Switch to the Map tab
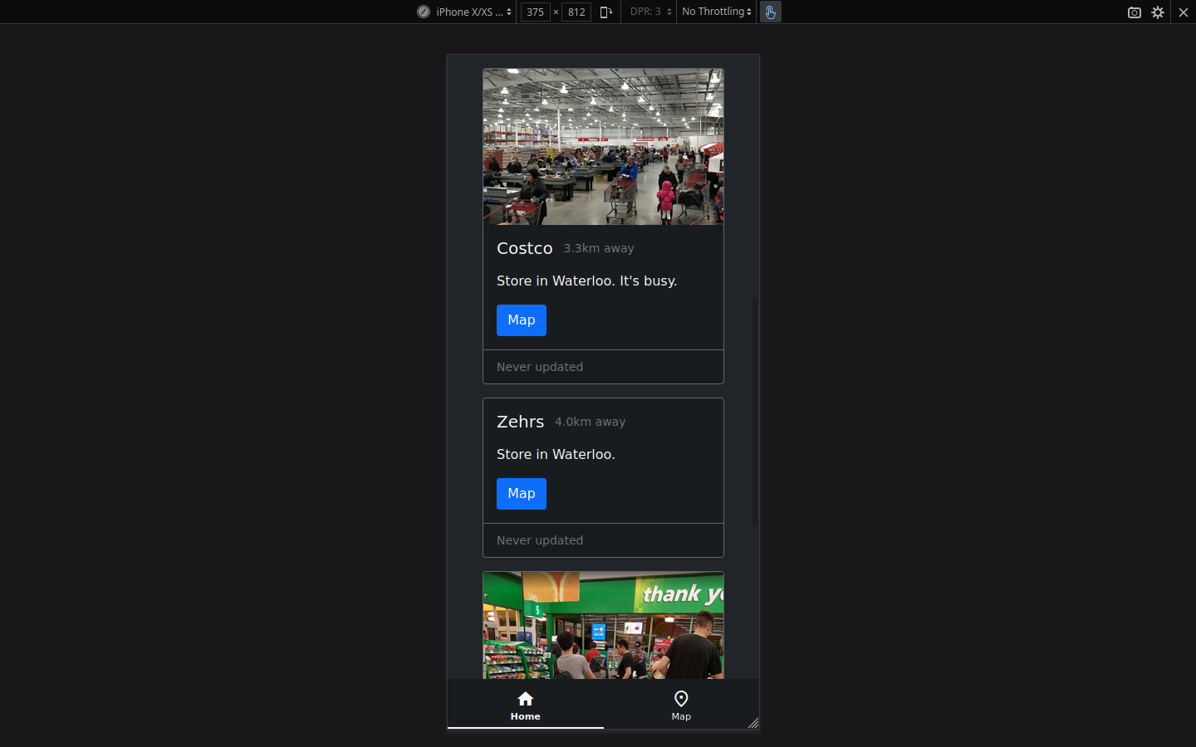 pyautogui.click(x=681, y=705)
